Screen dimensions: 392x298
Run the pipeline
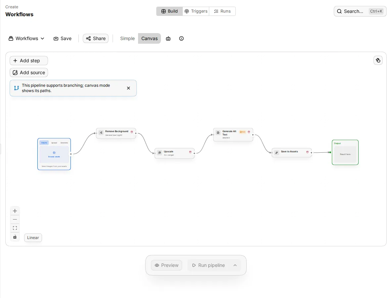pyautogui.click(x=209, y=265)
